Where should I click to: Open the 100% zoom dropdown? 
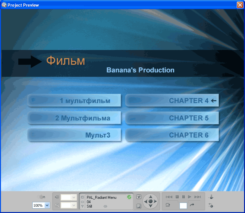coord(47,205)
